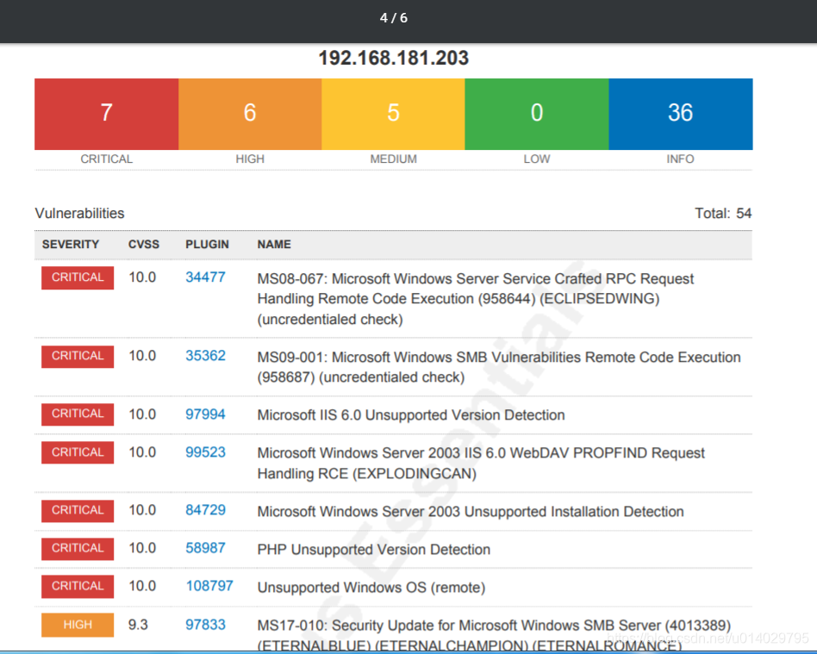Screen dimensions: 817x654
Task: Click the PLUGIN column header
Action: pyautogui.click(x=207, y=245)
